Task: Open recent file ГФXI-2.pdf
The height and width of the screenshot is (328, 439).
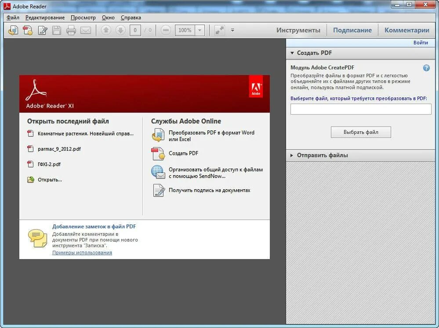Action: point(49,164)
